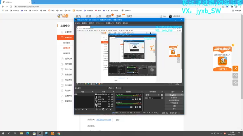Pop out the 控件 dock panel
The image size is (243, 136).
pyautogui.click(x=183, y=92)
